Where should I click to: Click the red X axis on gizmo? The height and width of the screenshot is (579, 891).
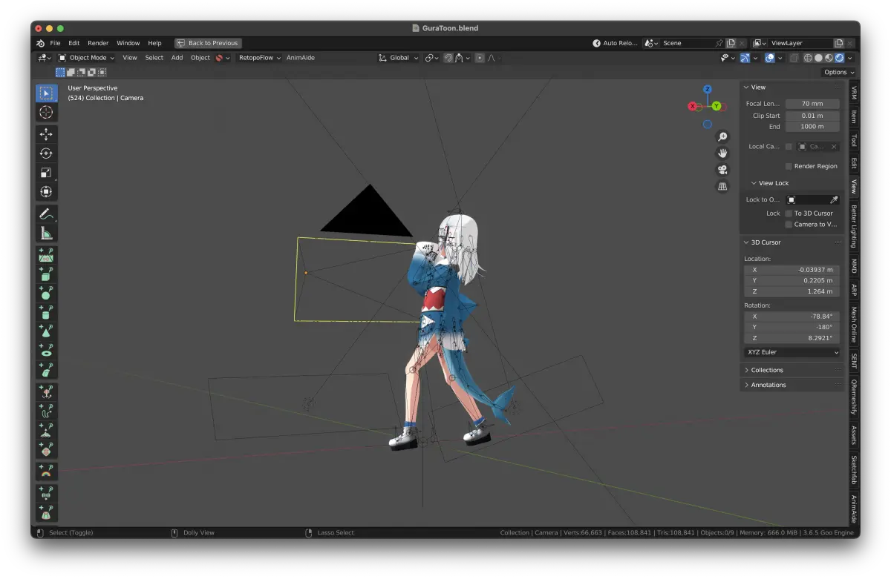(692, 106)
